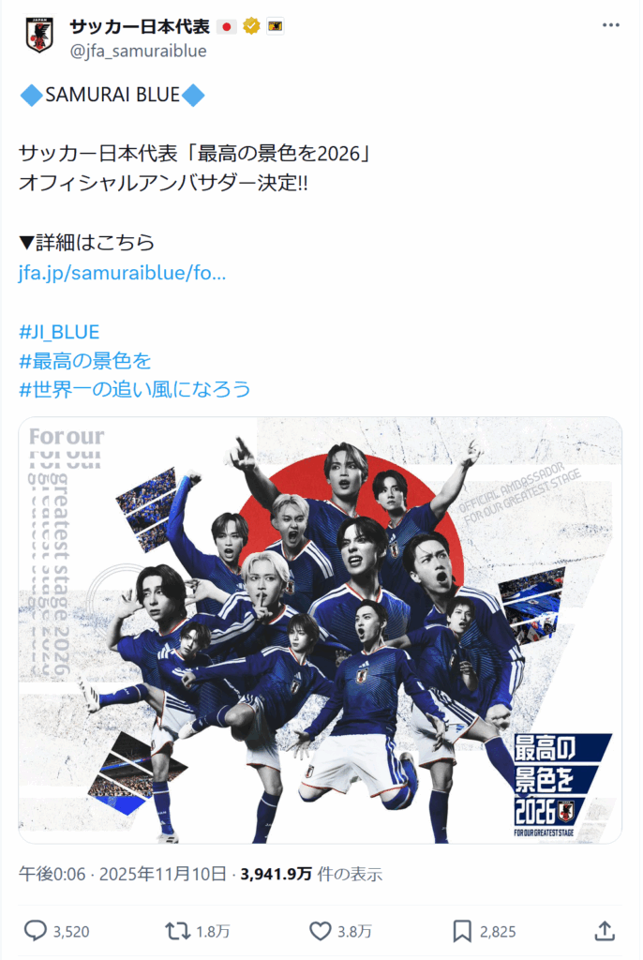Click the gold verified badge
643x960 pixels.
click(251, 26)
